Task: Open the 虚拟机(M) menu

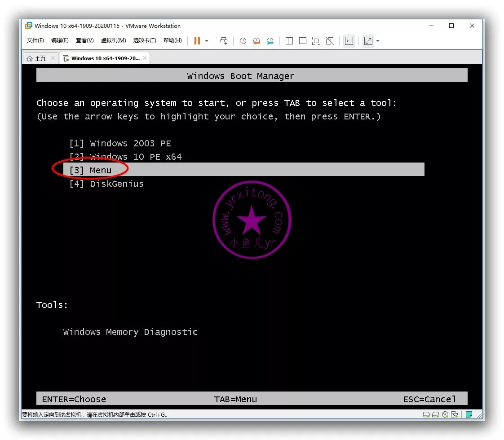Action: click(113, 40)
